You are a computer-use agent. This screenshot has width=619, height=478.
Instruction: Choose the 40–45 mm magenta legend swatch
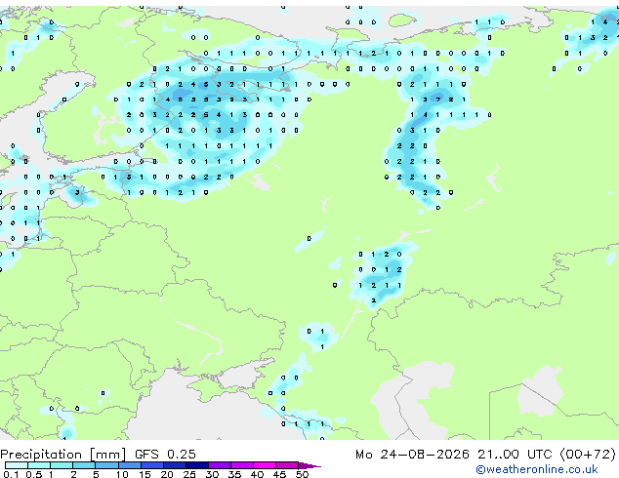265,465
